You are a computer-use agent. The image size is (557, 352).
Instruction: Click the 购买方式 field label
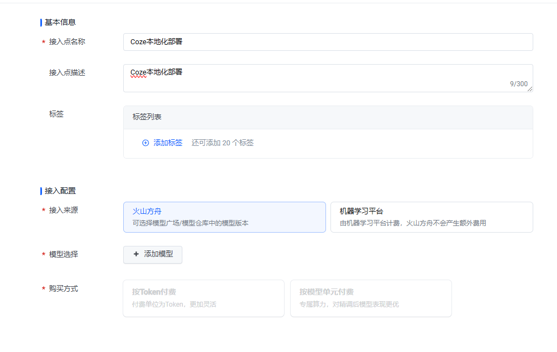coord(63,288)
